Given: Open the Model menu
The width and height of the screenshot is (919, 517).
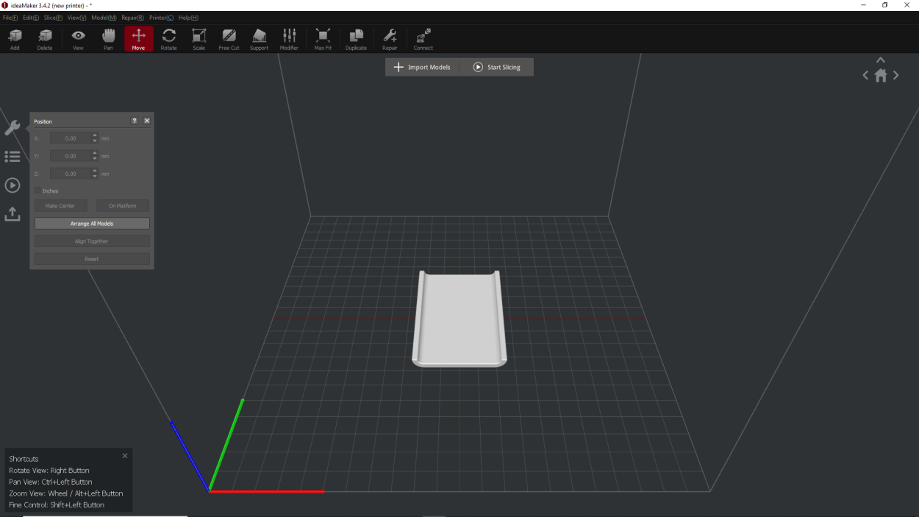Looking at the screenshot, I should [x=104, y=17].
